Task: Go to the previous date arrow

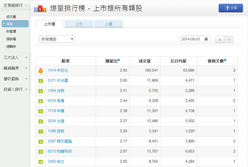Action: point(220,39)
